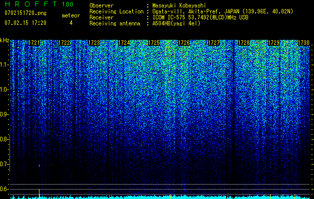Click the 'Receiver' field label
The image size is (314, 199).
[101, 17]
